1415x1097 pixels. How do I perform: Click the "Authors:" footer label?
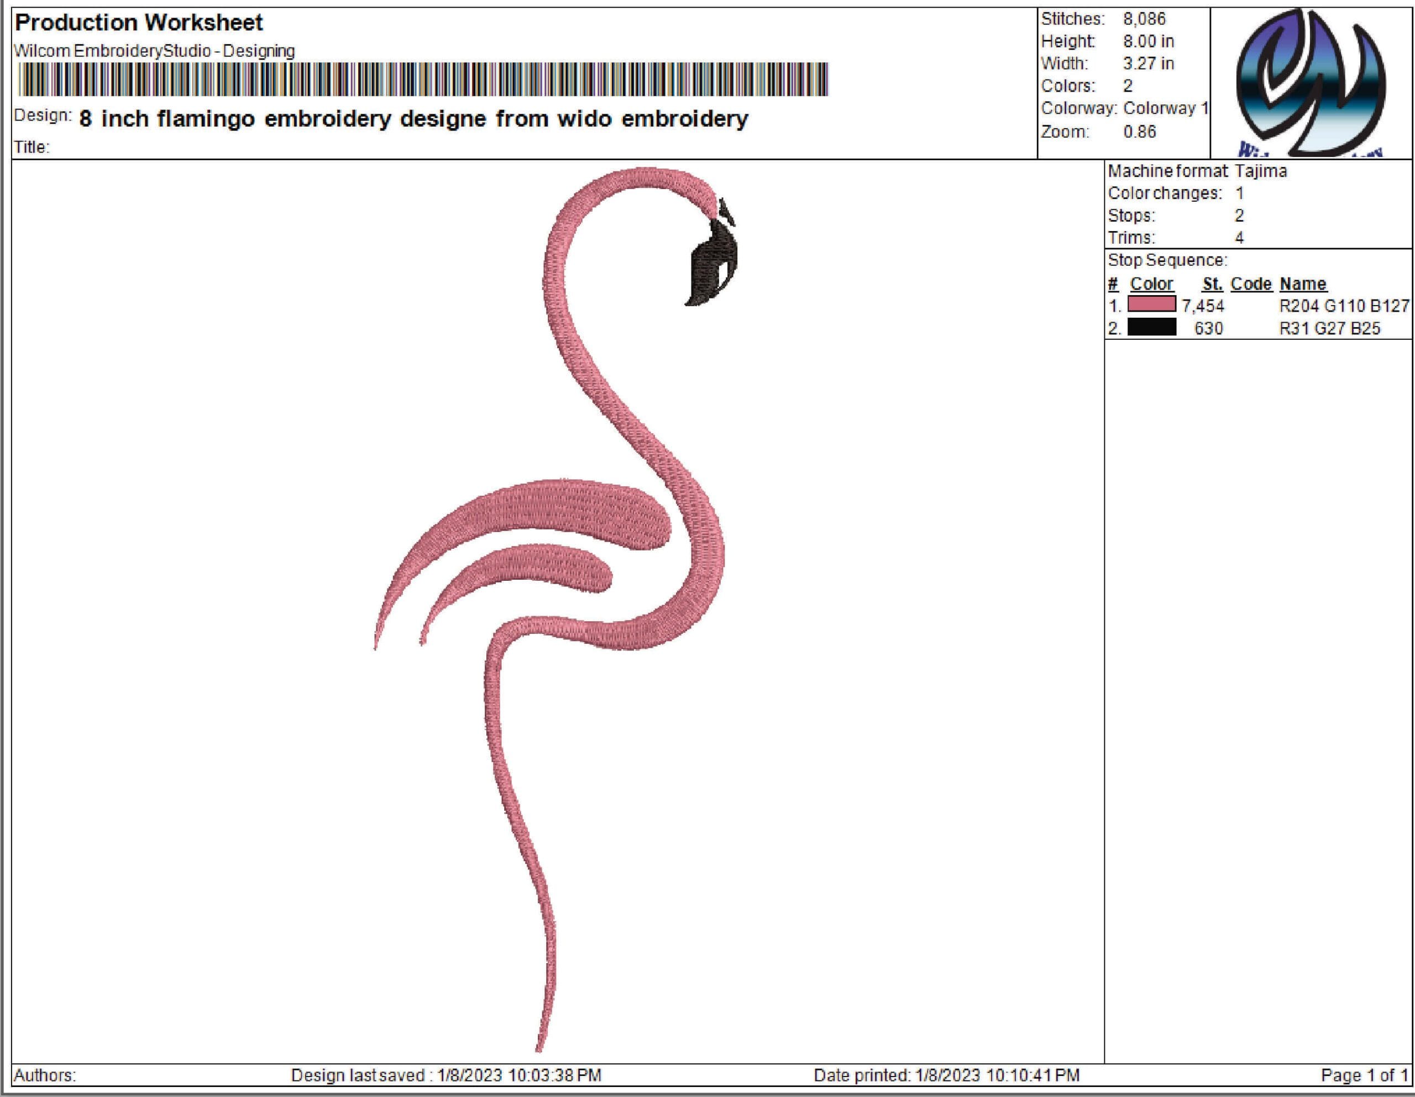point(45,1075)
